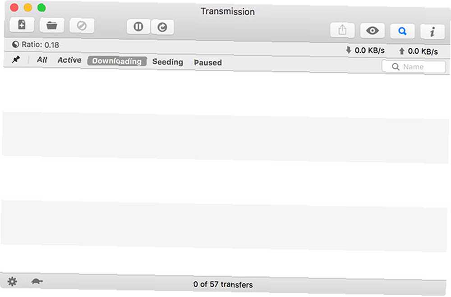Click the search magnifier in Name field
This screenshot has width=451, height=297.
(396, 66)
